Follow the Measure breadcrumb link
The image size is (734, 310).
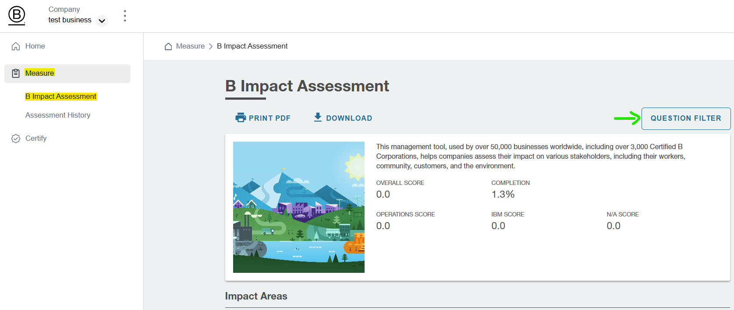pyautogui.click(x=190, y=46)
